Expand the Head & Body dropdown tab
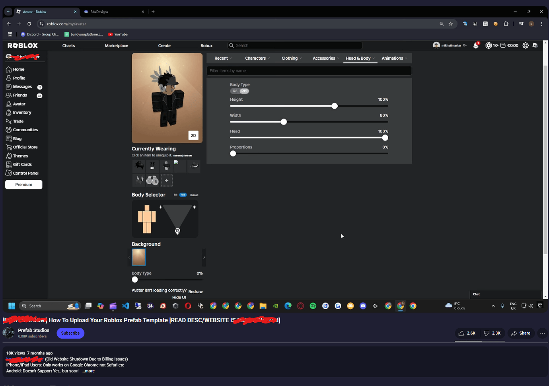 360,58
